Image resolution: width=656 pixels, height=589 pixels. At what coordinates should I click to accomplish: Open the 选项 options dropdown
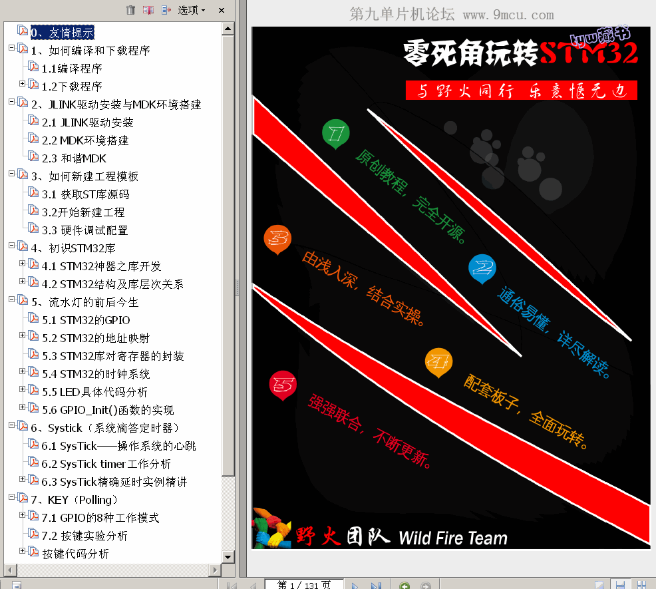192,9
